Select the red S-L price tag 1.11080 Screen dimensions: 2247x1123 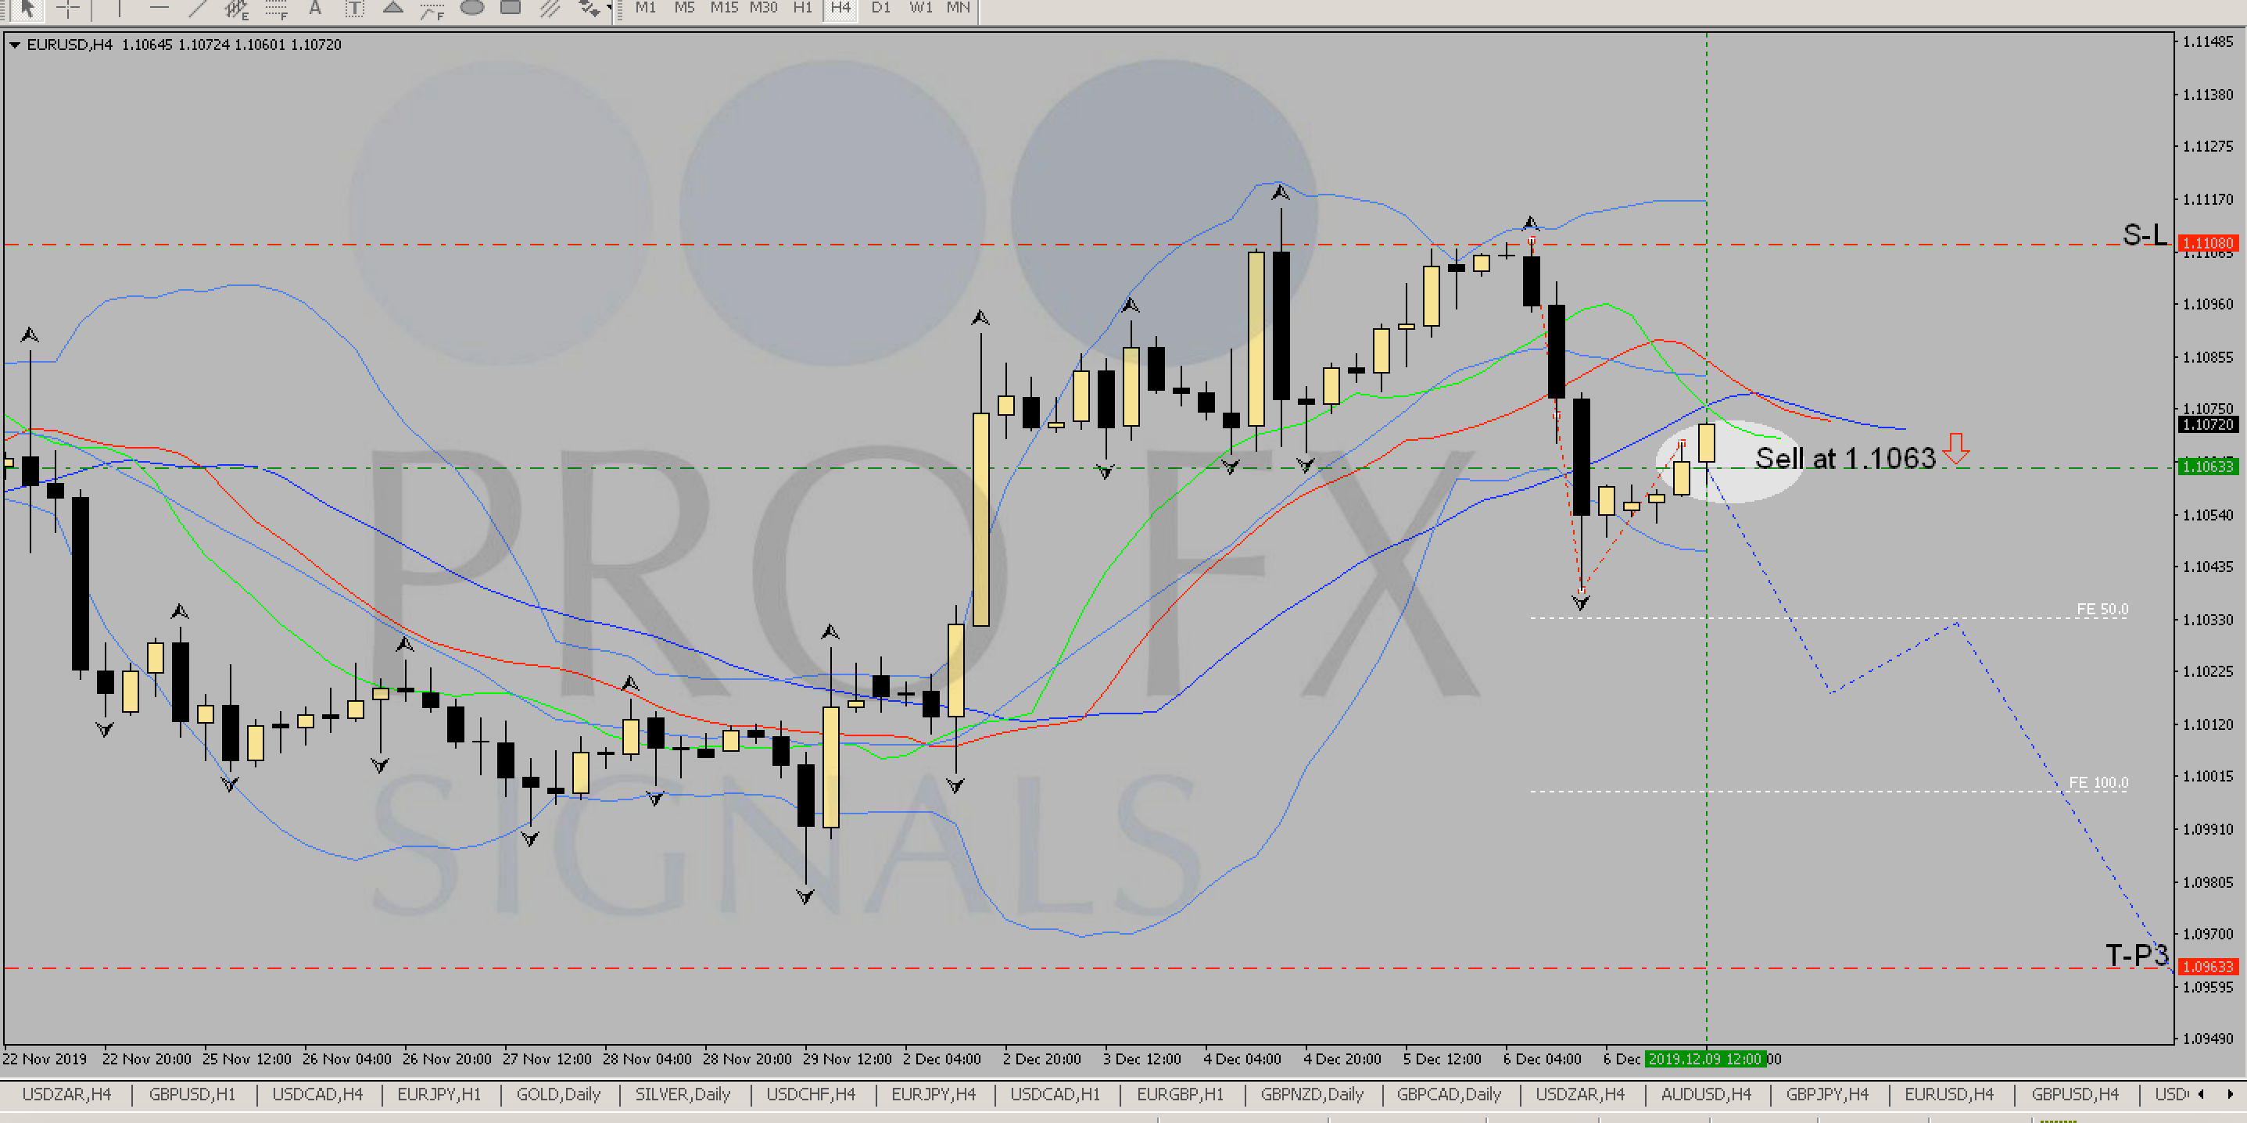point(2207,243)
